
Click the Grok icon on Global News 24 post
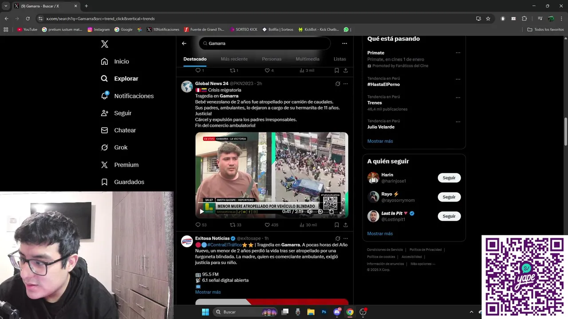(338, 83)
